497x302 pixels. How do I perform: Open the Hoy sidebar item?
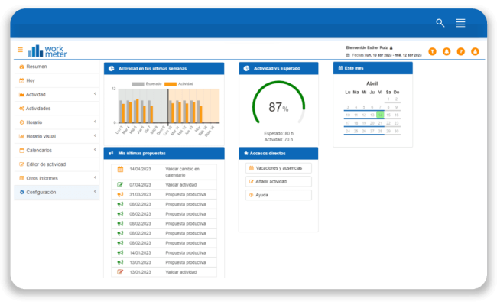57,80
